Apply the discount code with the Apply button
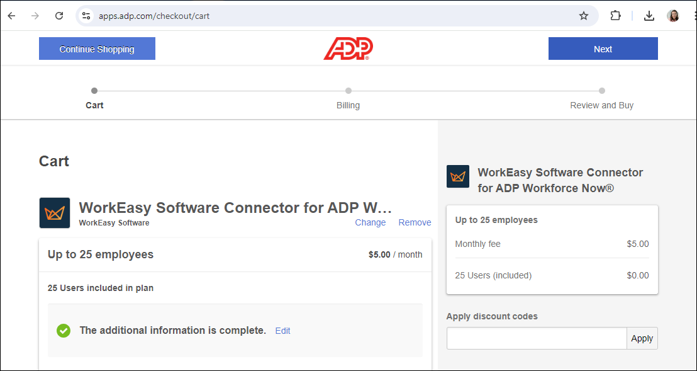 [642, 338]
